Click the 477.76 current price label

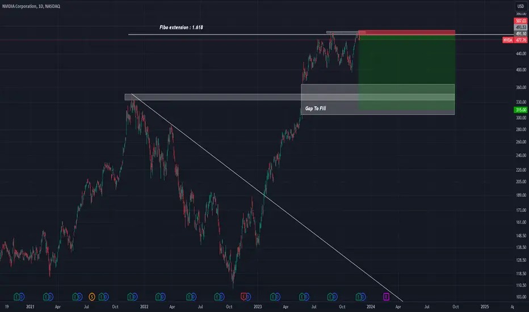pos(520,40)
